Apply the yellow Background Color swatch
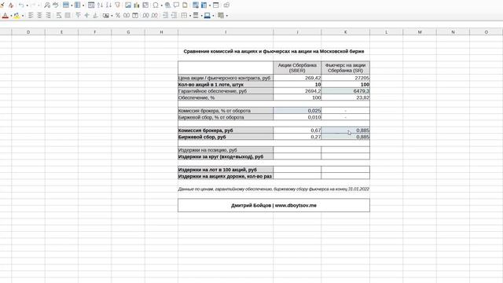 [17, 16]
